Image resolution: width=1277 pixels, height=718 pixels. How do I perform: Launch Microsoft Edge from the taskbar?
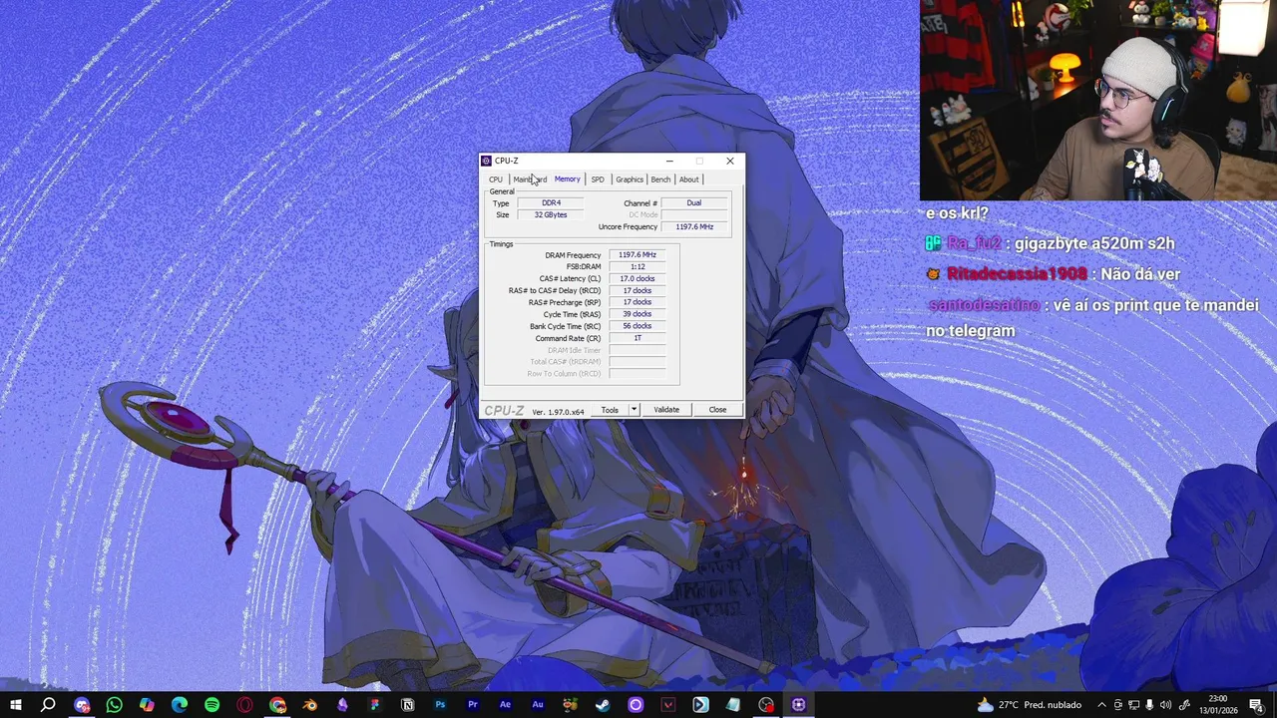click(180, 705)
